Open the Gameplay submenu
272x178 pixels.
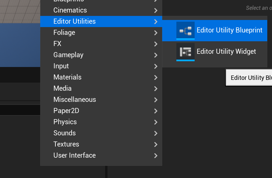[x=68, y=55]
